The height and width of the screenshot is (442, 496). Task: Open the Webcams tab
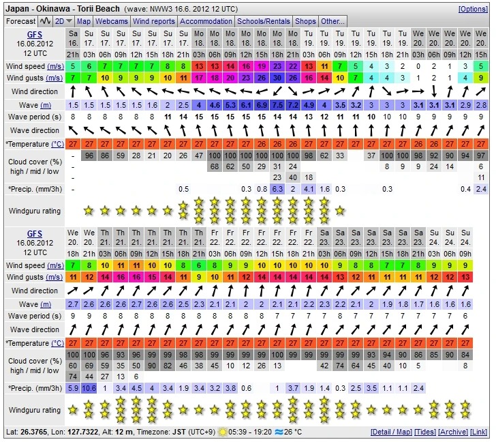(x=111, y=21)
